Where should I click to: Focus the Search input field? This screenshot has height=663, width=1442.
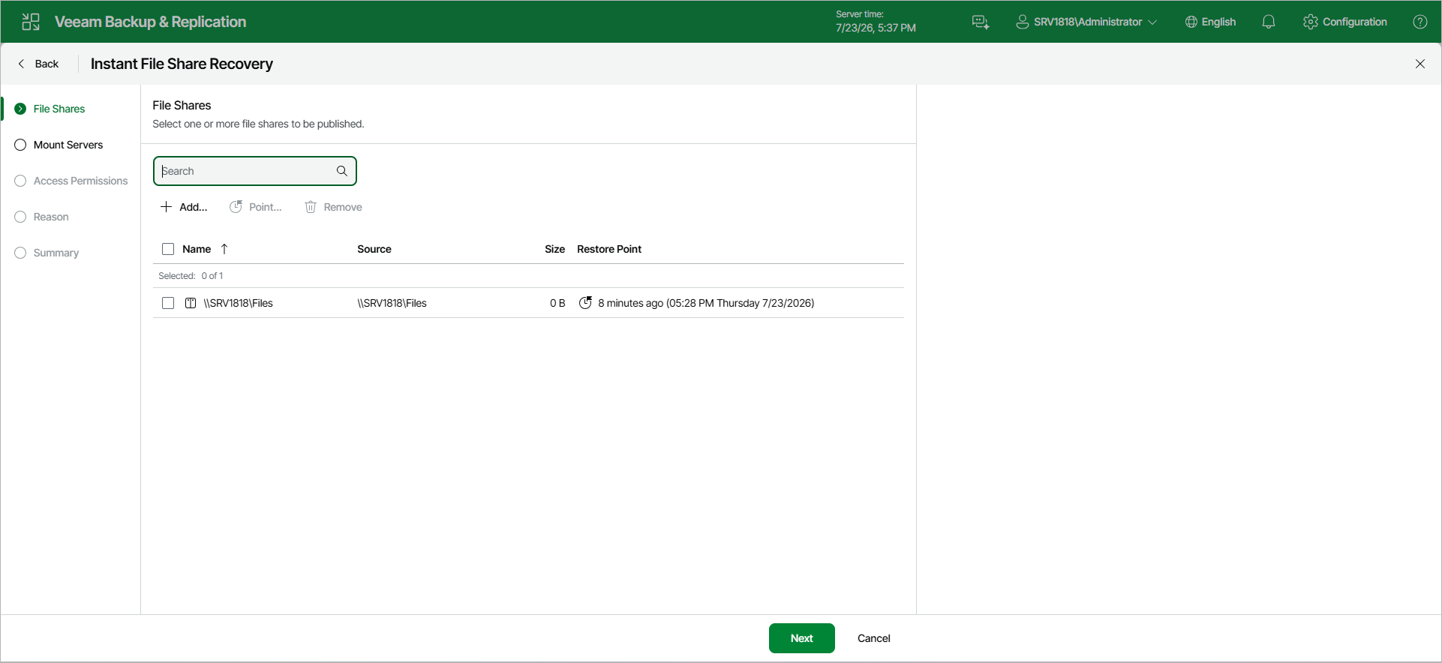[255, 171]
